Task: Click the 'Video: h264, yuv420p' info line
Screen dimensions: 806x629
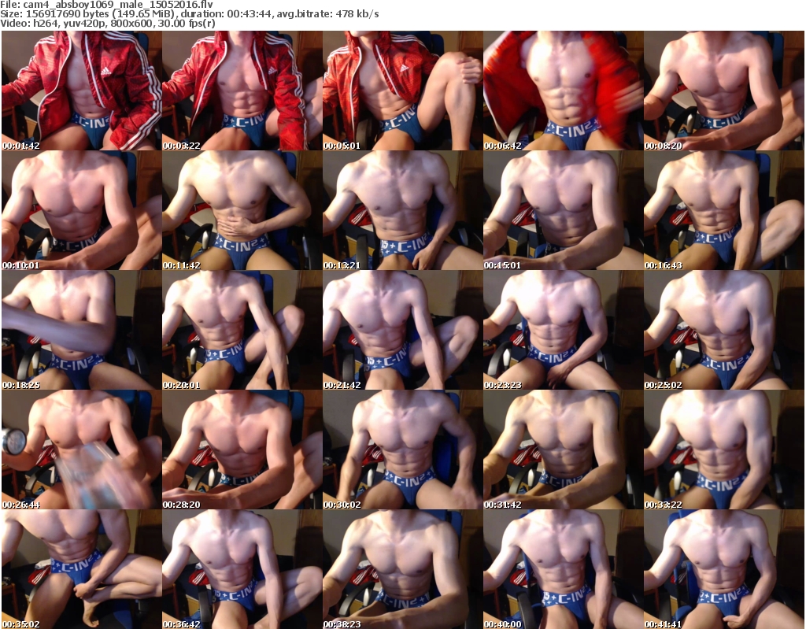Action: pyautogui.click(x=107, y=23)
